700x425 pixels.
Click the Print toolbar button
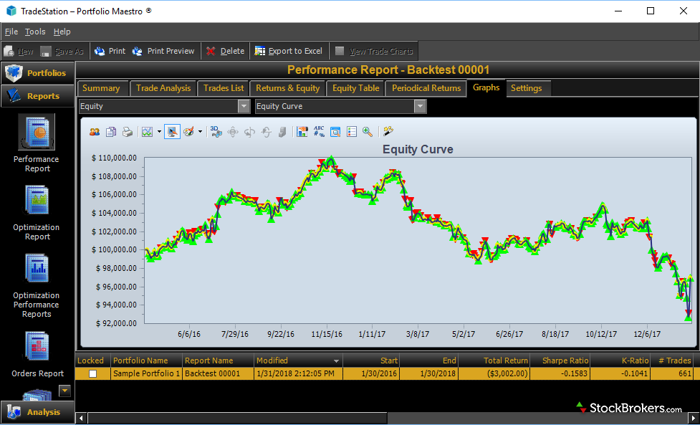click(110, 52)
